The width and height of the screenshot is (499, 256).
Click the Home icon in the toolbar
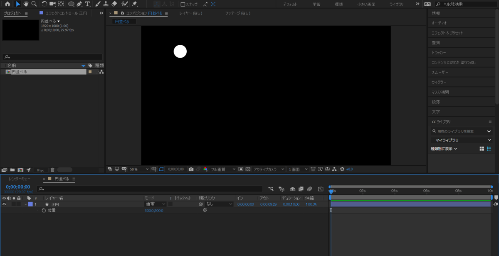click(x=7, y=4)
